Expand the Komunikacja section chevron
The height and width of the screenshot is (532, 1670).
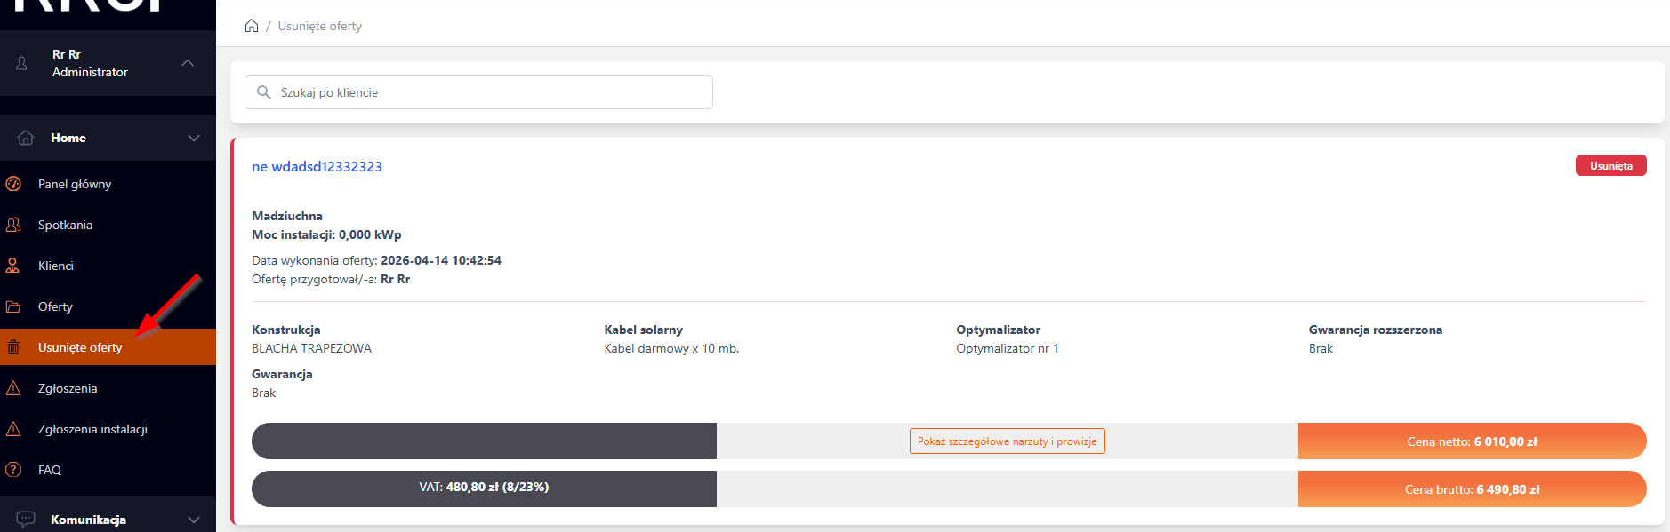click(x=194, y=520)
